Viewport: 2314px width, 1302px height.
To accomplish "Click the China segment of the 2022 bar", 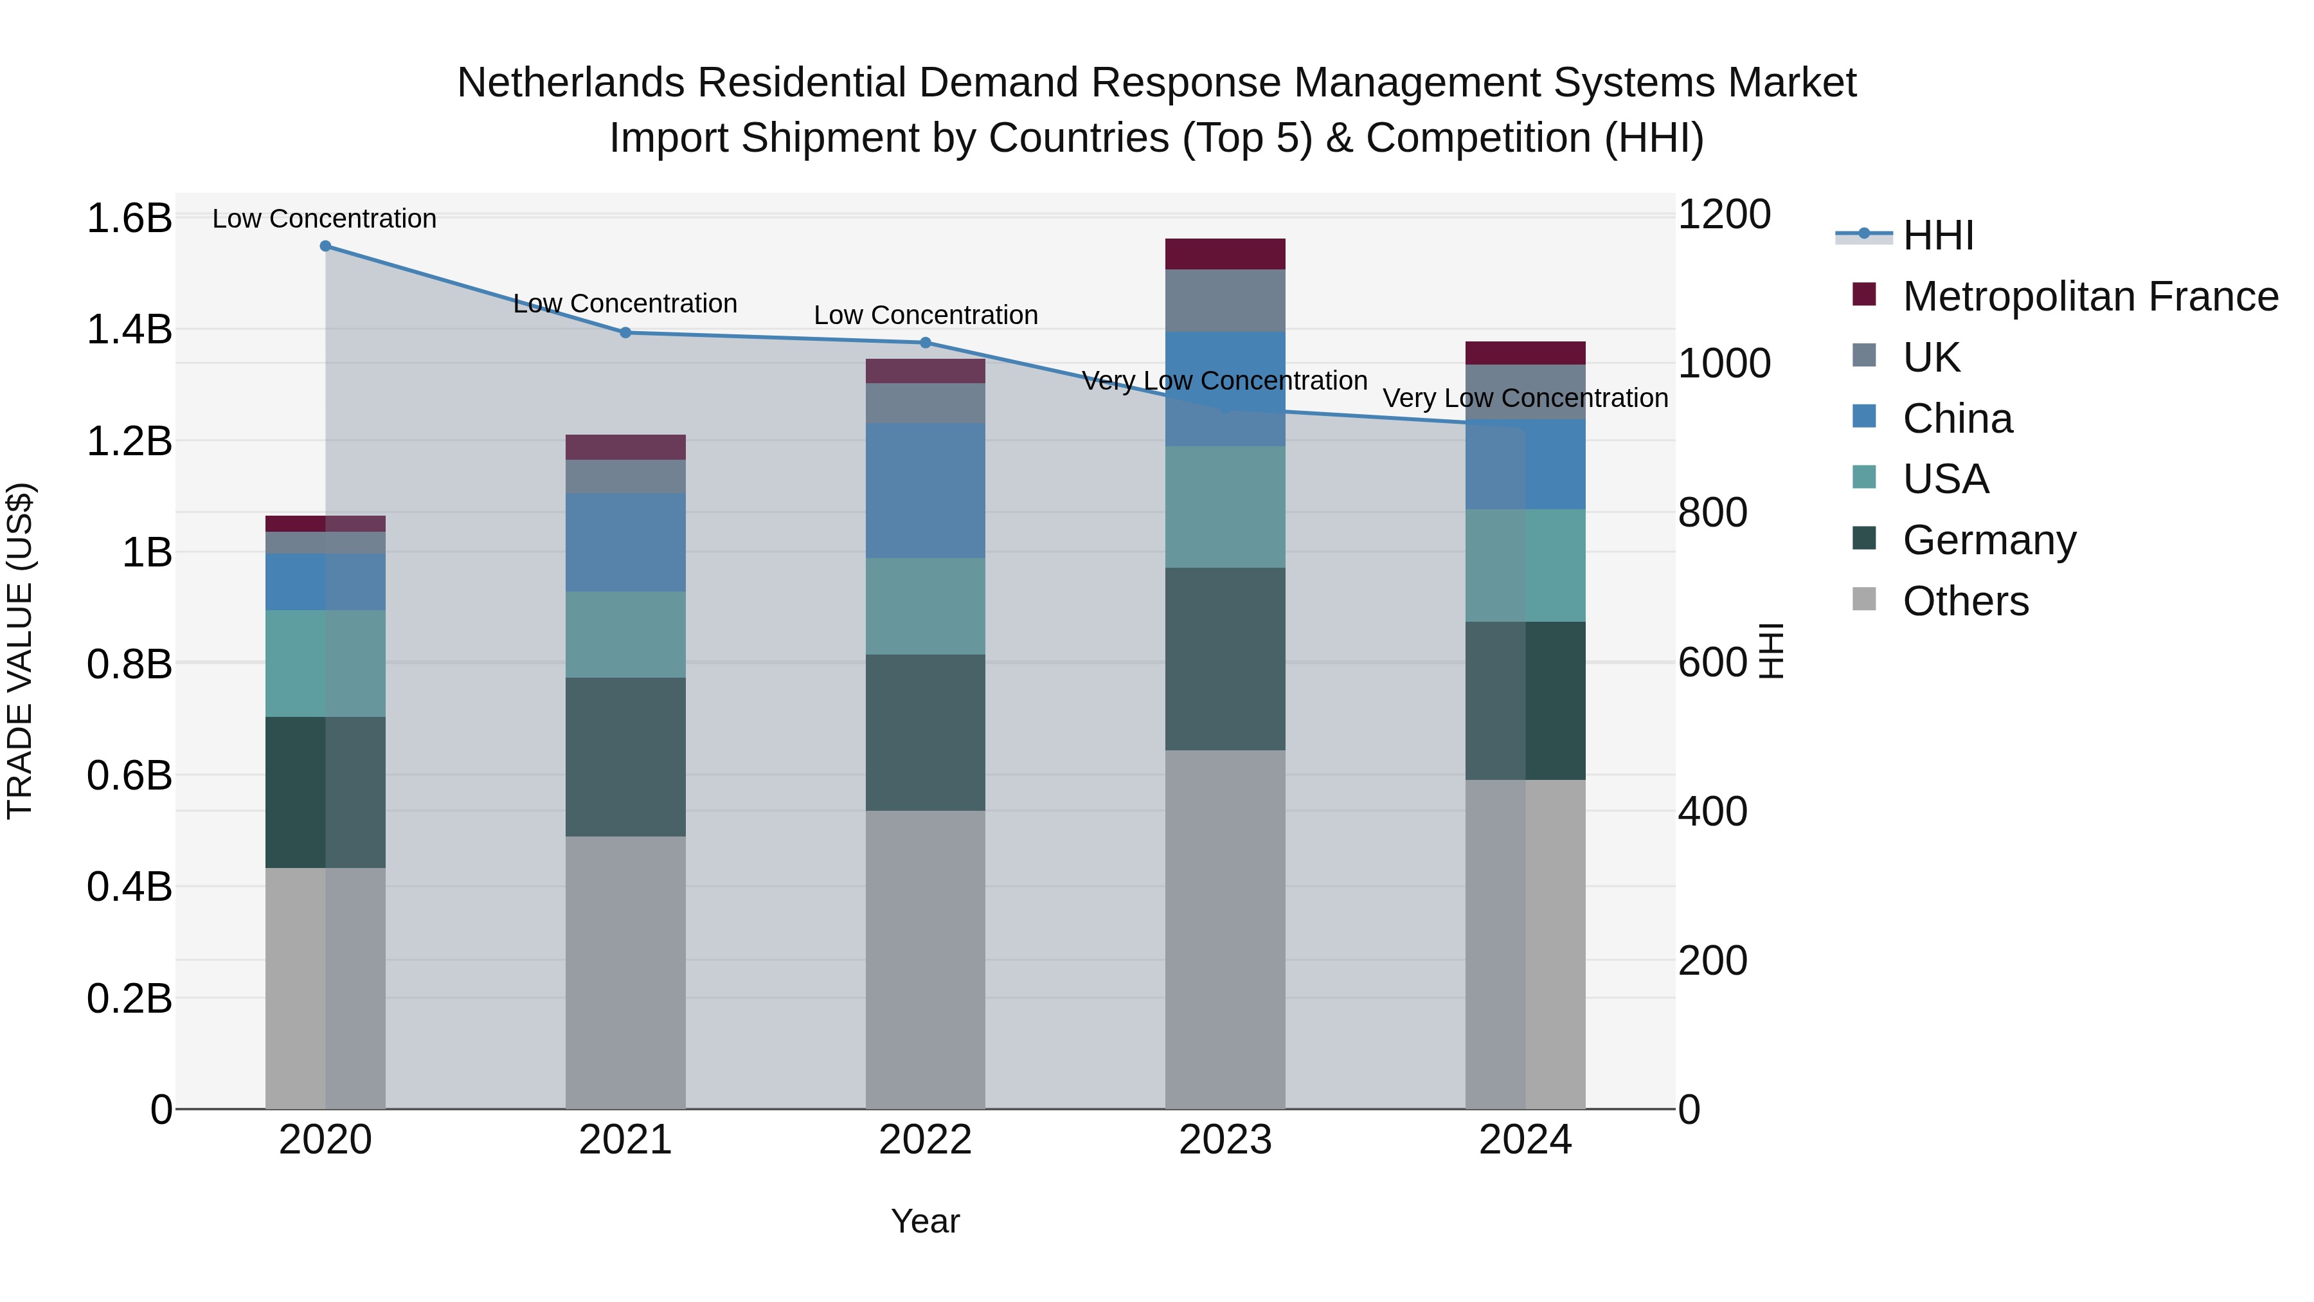I will [925, 491].
